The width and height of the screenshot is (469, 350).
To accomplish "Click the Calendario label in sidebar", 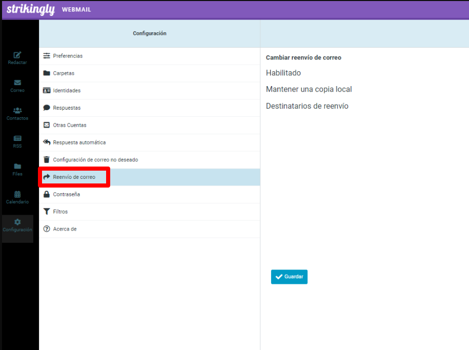I will (x=17, y=202).
